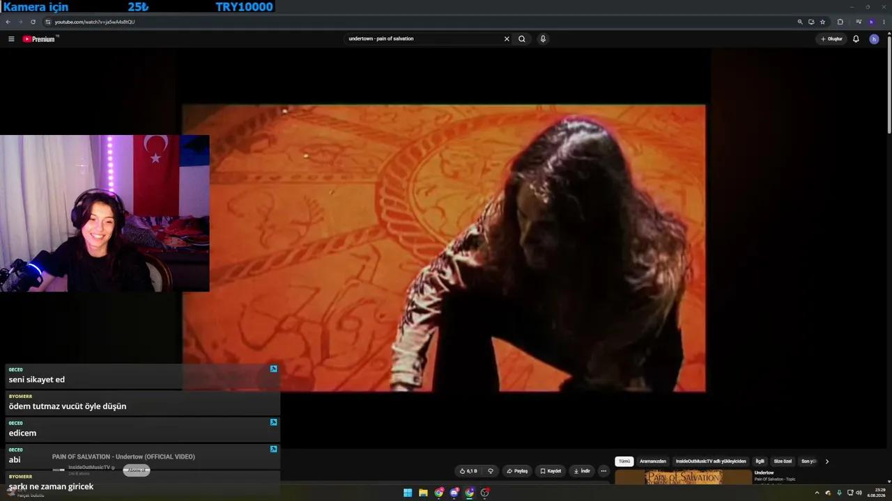Viewport: 892px width, 501px height.
Task: Open YouTube notifications bell
Action: 856,39
